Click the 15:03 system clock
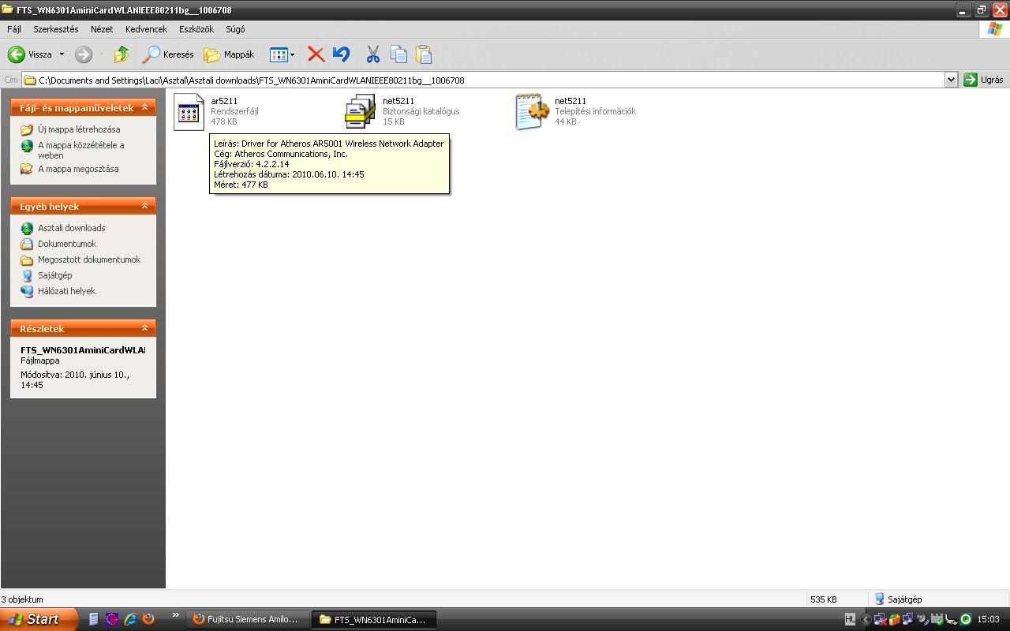 pyautogui.click(x=989, y=620)
